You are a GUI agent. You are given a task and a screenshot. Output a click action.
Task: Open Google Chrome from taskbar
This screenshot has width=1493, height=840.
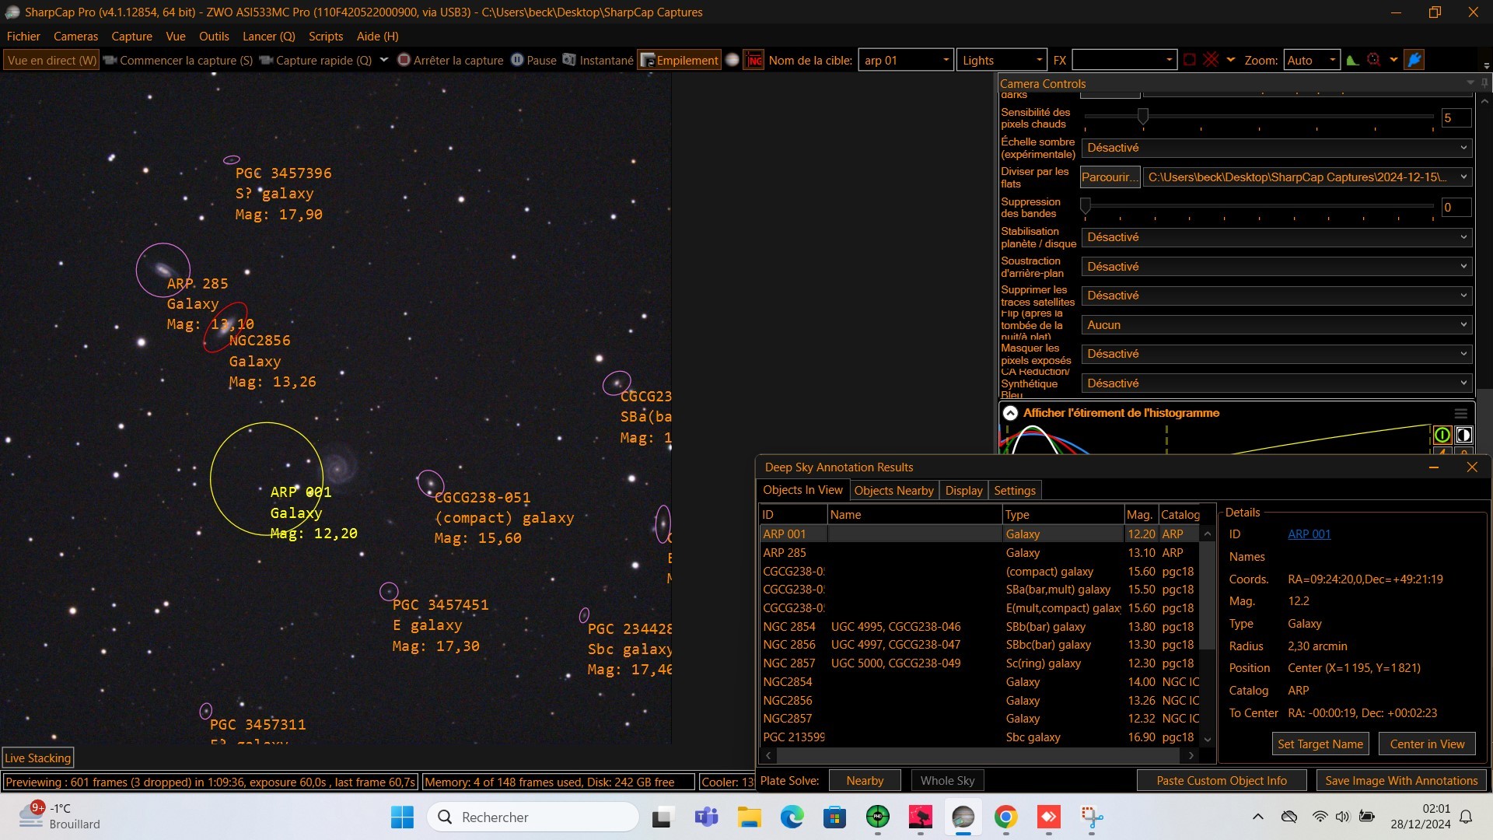pos(1005,817)
